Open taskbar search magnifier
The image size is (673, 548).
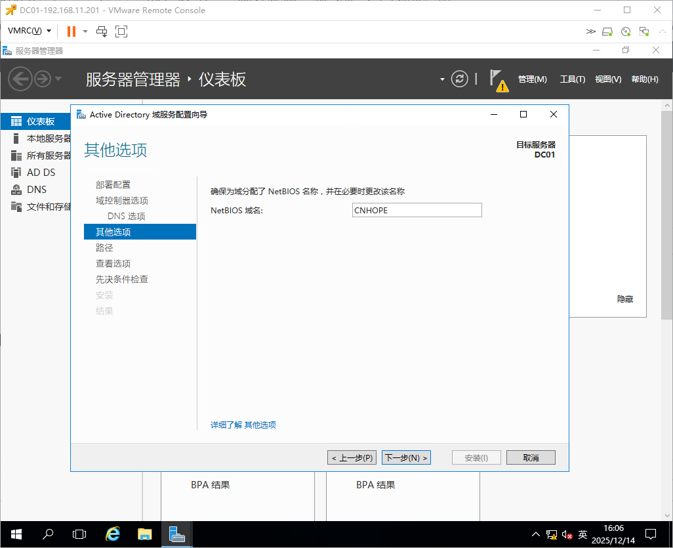point(48,534)
